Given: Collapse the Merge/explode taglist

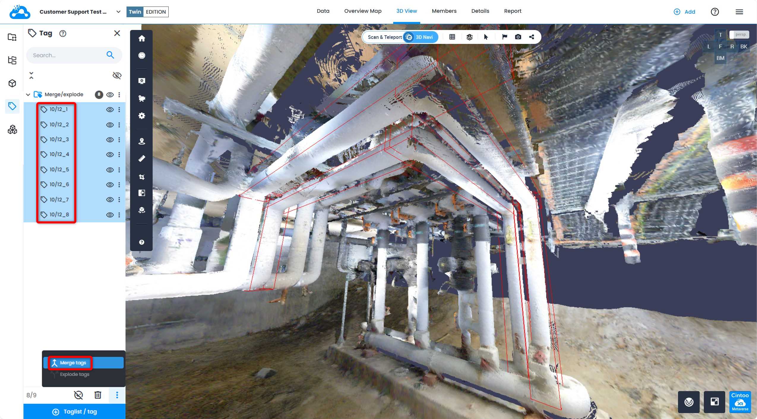Looking at the screenshot, I should (x=28, y=95).
